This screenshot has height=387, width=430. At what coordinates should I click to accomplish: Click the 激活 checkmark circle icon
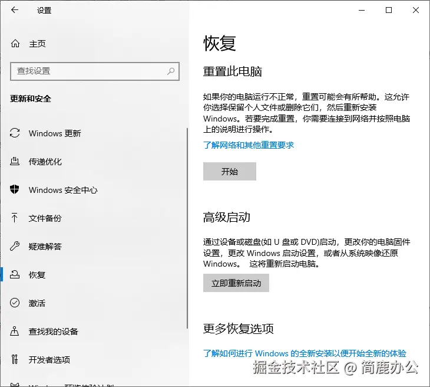(x=15, y=303)
